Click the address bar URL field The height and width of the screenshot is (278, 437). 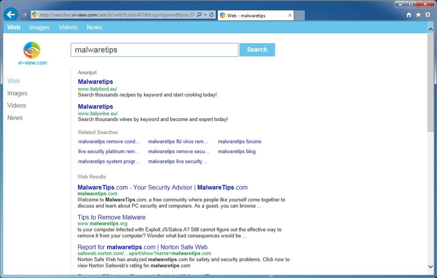tap(116, 15)
